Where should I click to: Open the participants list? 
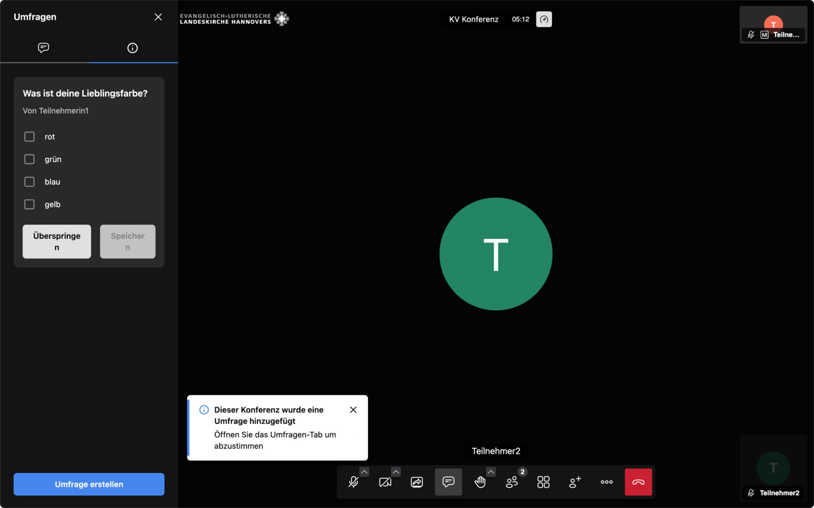pos(512,482)
